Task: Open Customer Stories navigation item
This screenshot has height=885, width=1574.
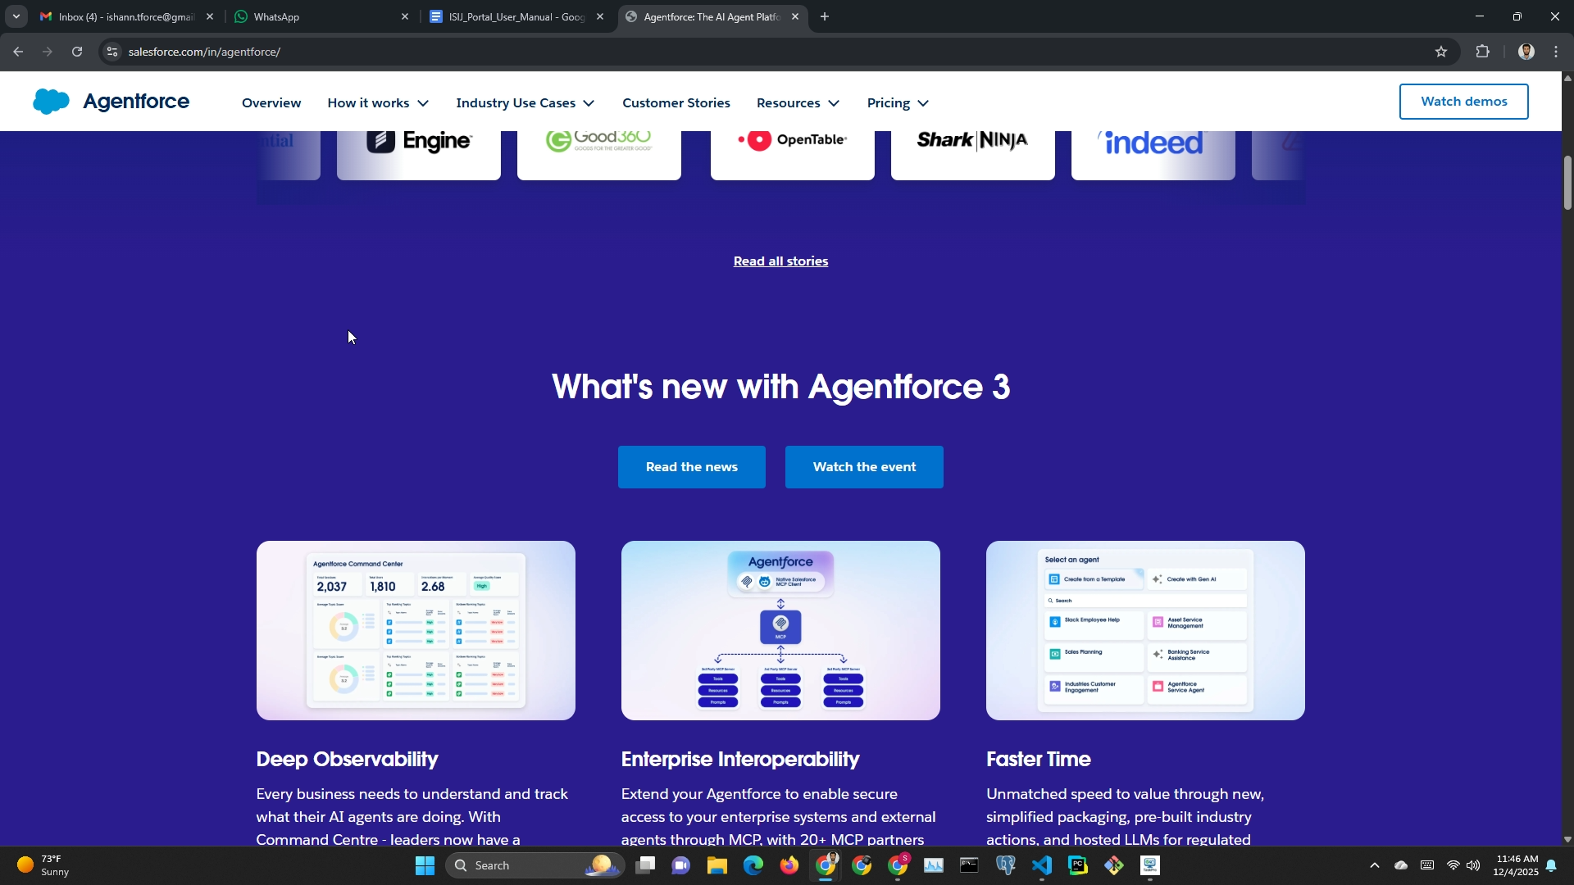Action: pyautogui.click(x=676, y=103)
